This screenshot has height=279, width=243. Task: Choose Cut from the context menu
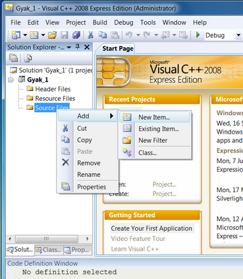pyautogui.click(x=87, y=128)
